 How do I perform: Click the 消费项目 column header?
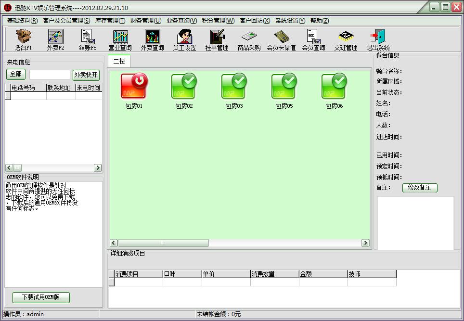(139, 274)
